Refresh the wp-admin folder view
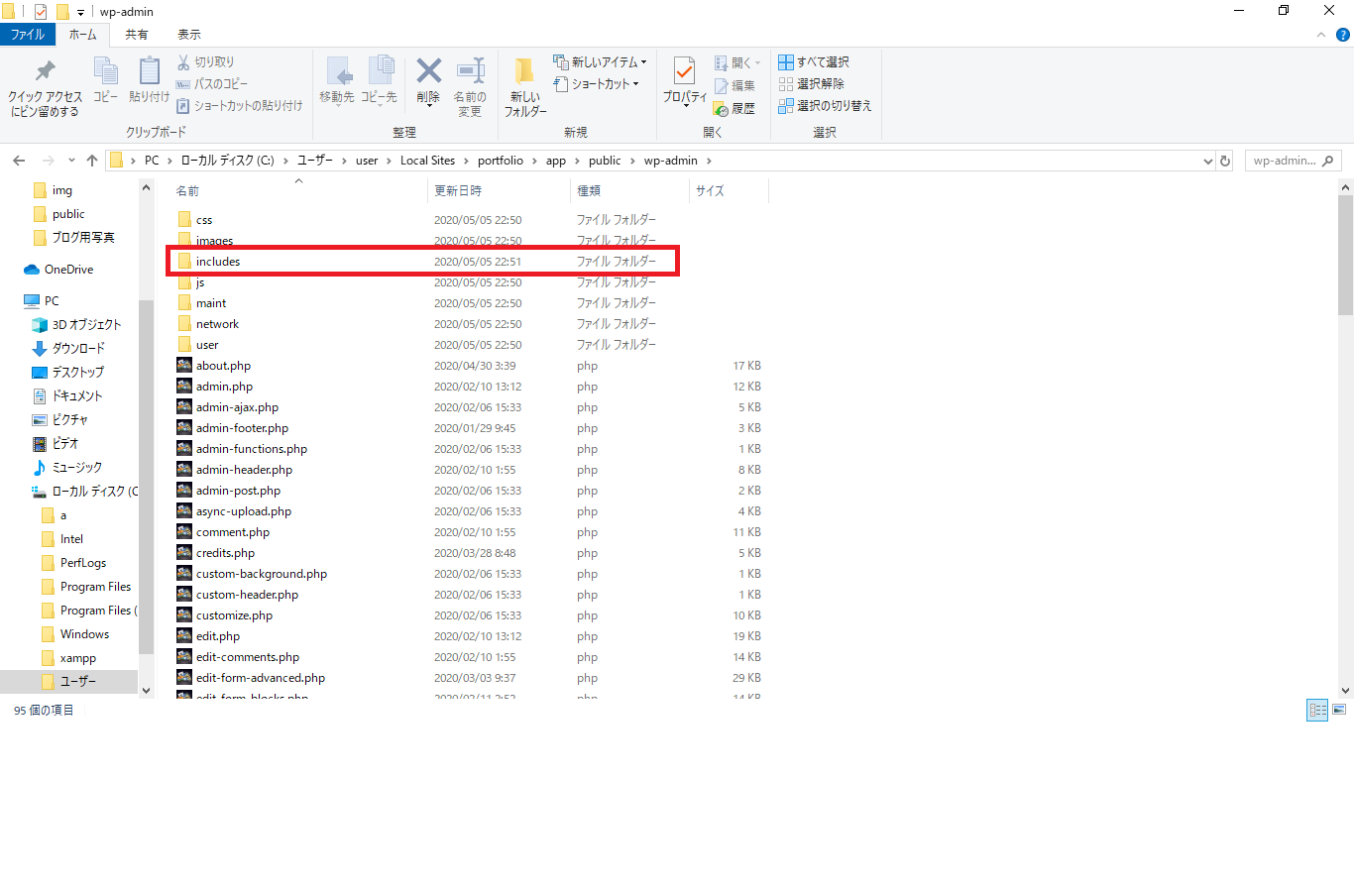This screenshot has width=1354, height=892. pyautogui.click(x=1225, y=161)
